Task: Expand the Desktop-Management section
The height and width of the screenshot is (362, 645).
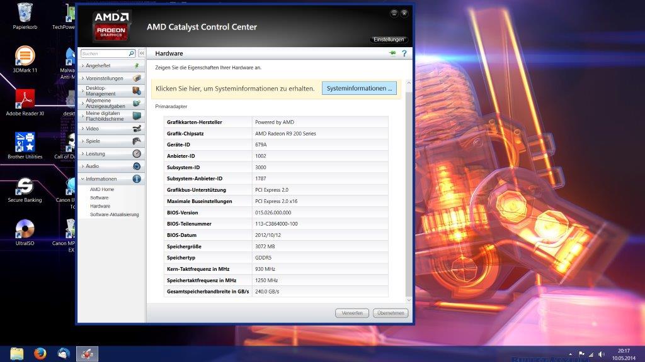Action: [83, 90]
